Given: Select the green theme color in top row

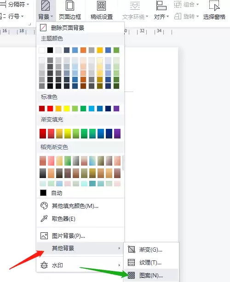Looking at the screenshot, I should tap(116, 50).
